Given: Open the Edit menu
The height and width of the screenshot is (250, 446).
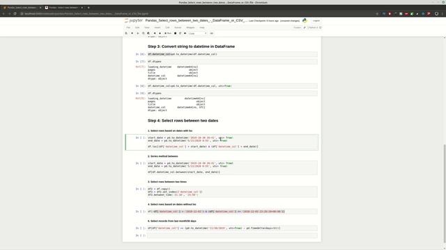Looking at the screenshot, I should point(137,28).
